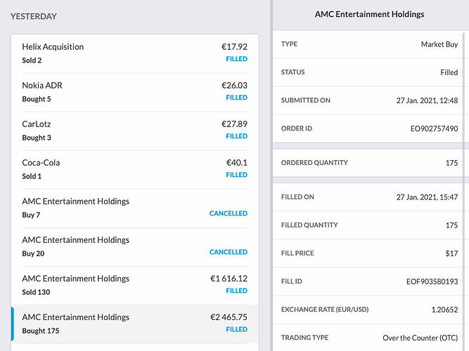Image resolution: width=469 pixels, height=351 pixels.
Task: Click the FILLED status for Sold 130
Action: click(x=236, y=291)
